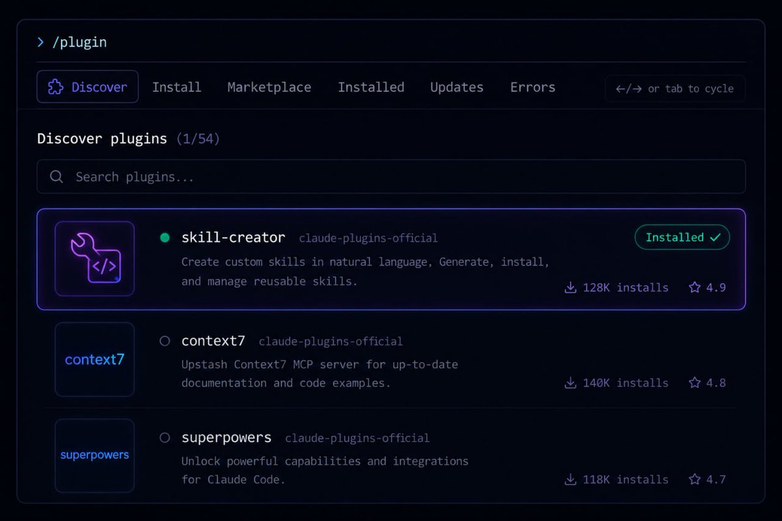
Task: Open the context7 logo thumbnail
Action: 94,359
